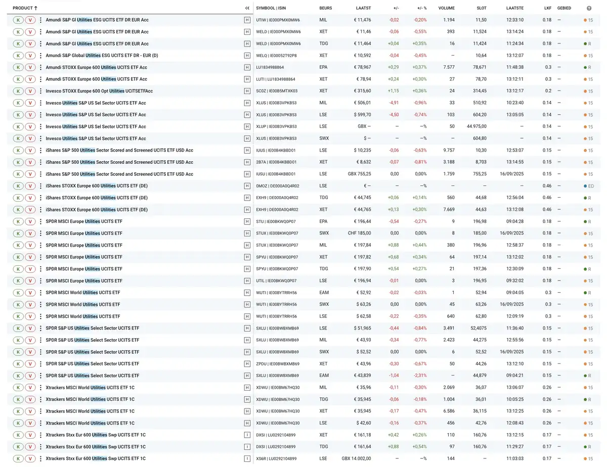The height and width of the screenshot is (467, 607).
Task: Buy with K button on the UTIW MIL row
Action: 18,20
